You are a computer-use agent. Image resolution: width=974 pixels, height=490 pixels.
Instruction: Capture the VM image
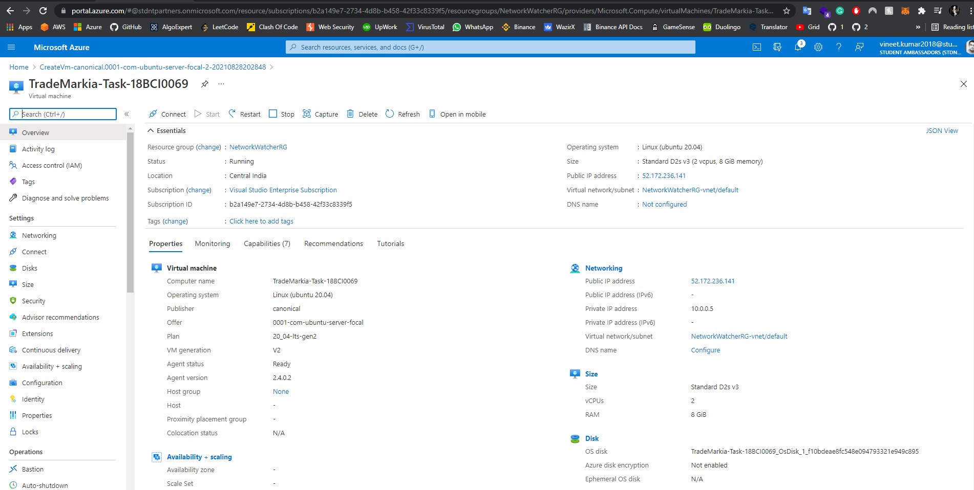tap(320, 114)
